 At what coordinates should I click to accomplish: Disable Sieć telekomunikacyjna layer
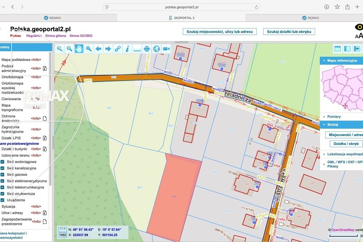[3, 187]
